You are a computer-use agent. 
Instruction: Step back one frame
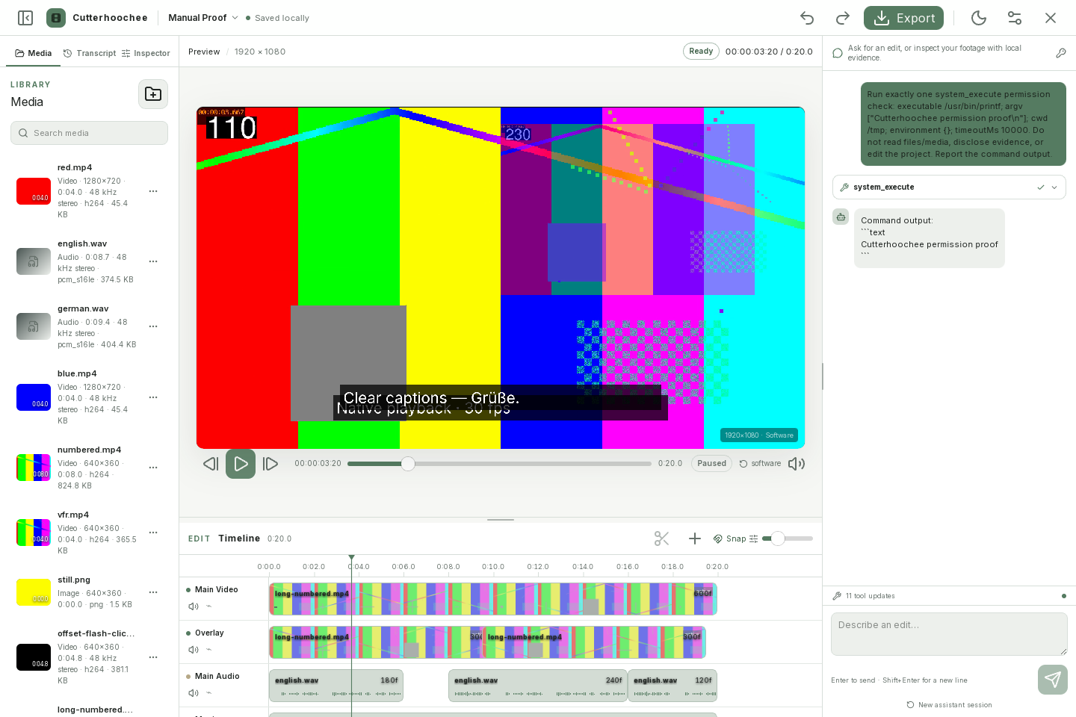point(211,464)
